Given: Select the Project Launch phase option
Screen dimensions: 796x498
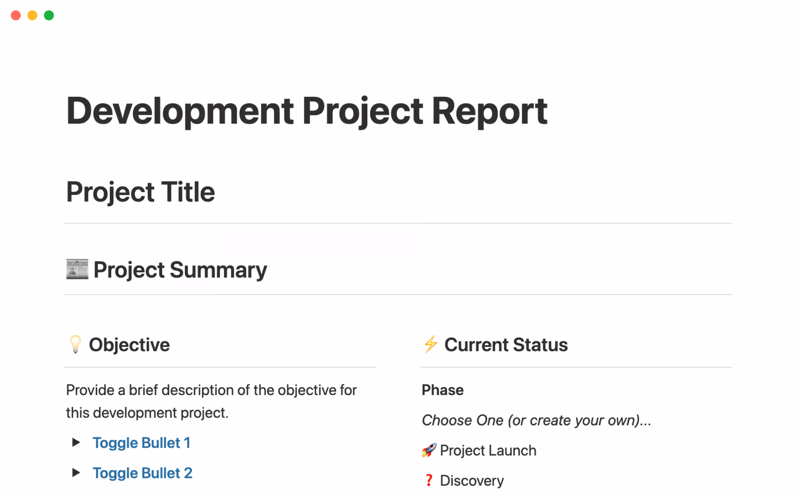Looking at the screenshot, I should [488, 451].
